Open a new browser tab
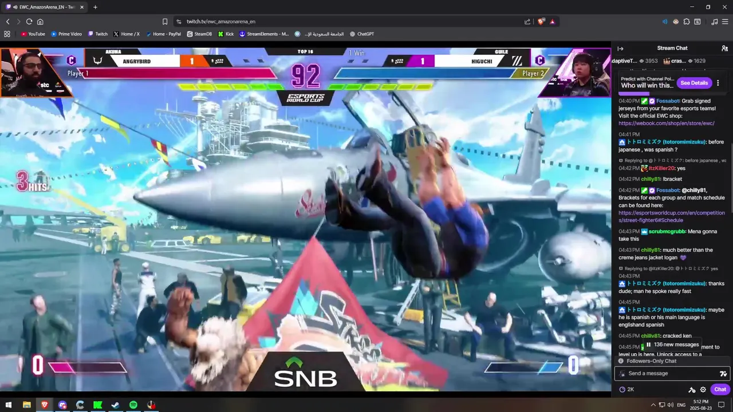Screen dimensions: 733x412 pos(95,7)
